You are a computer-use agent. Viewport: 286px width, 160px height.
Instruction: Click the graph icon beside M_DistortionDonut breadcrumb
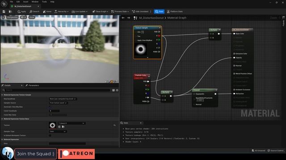(135, 18)
